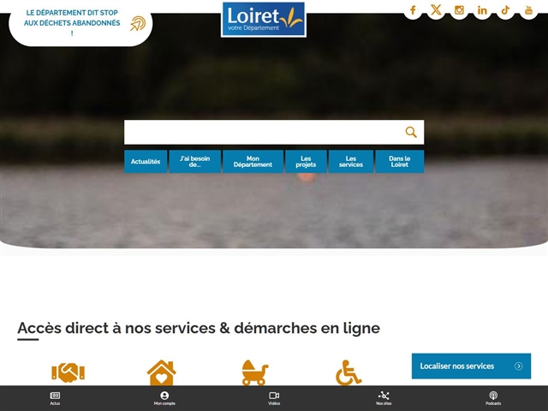Click the house with heart icon

[162, 372]
